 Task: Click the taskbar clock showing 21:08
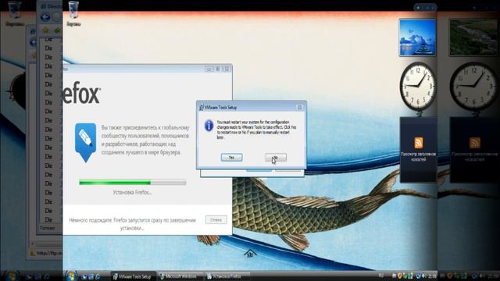(432, 276)
